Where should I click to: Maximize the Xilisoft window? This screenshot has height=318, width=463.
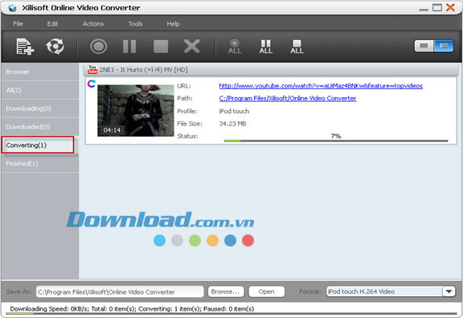437,7
